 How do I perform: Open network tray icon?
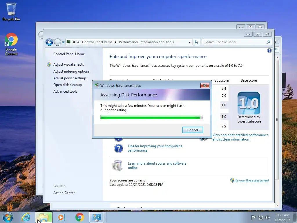click(261, 217)
